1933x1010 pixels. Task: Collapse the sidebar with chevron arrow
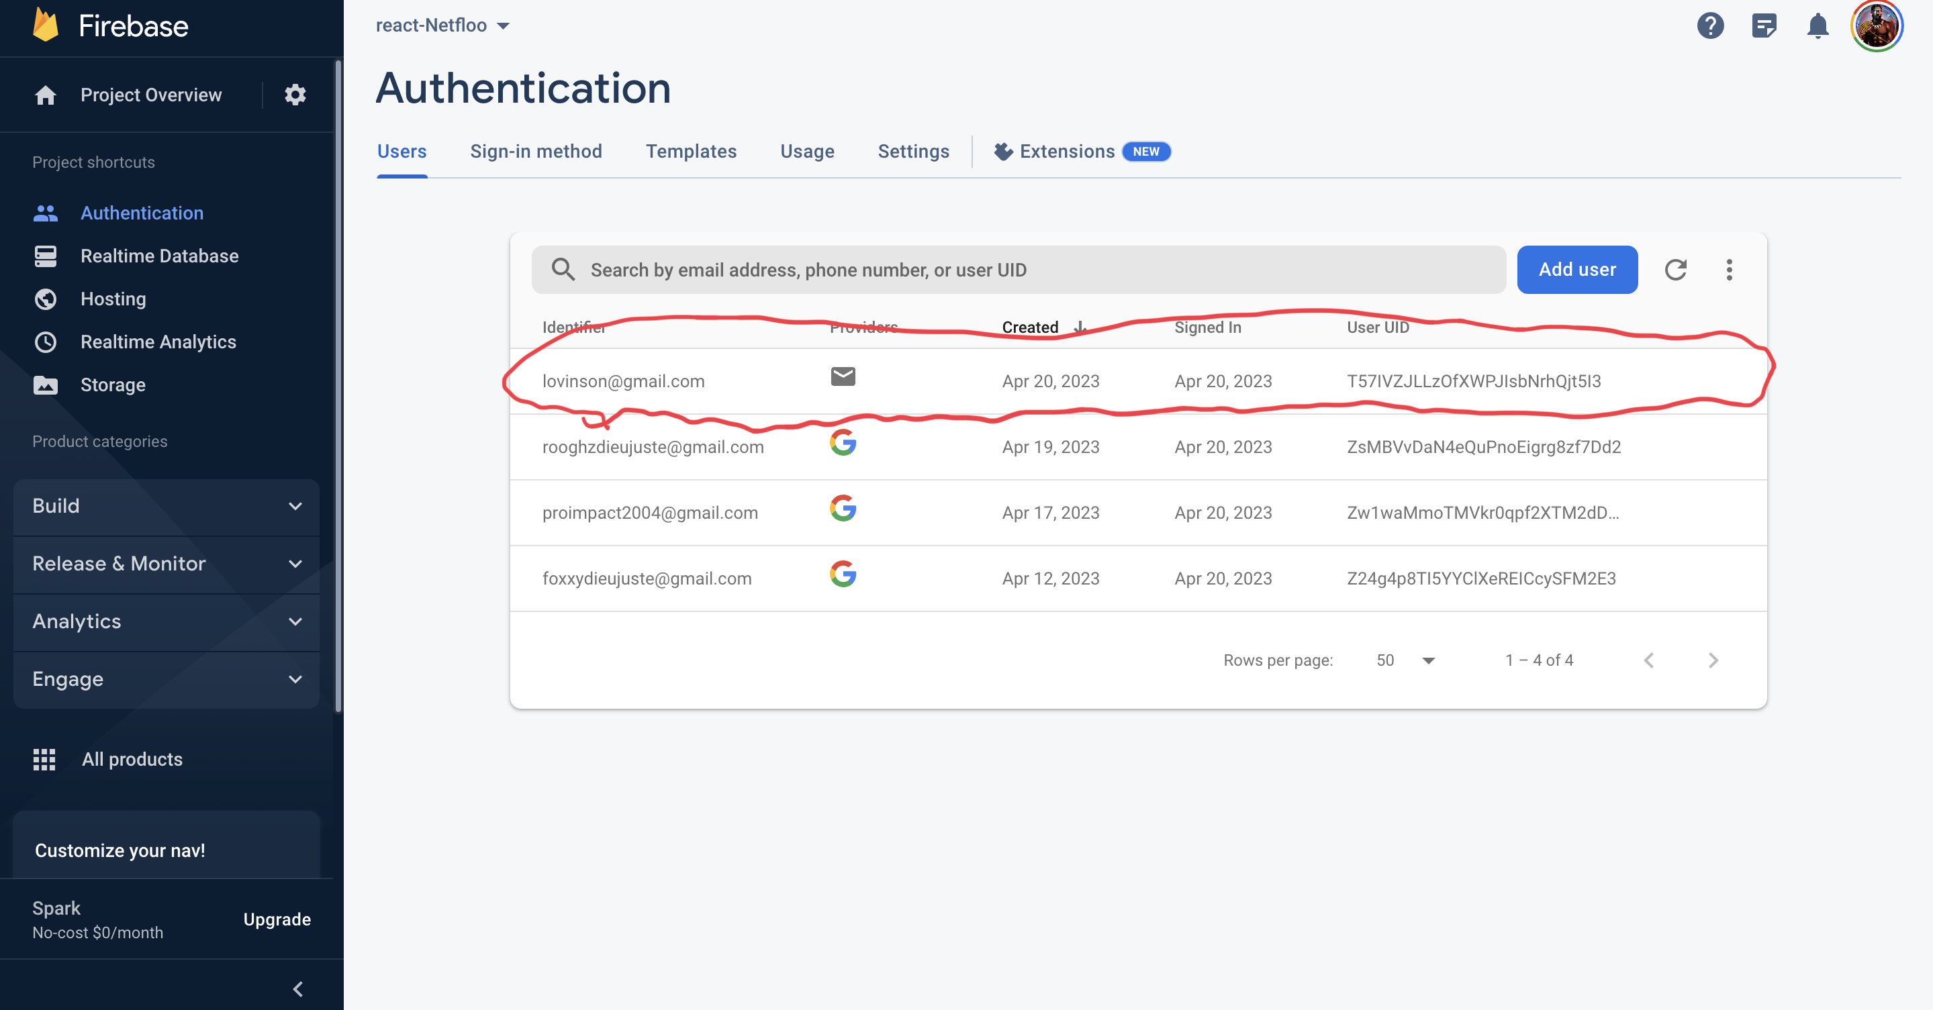(298, 989)
